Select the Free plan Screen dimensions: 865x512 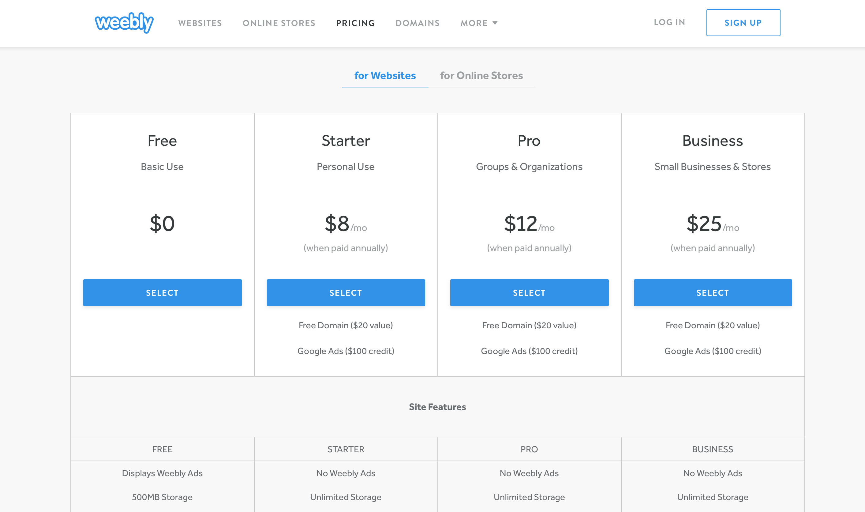pos(163,292)
